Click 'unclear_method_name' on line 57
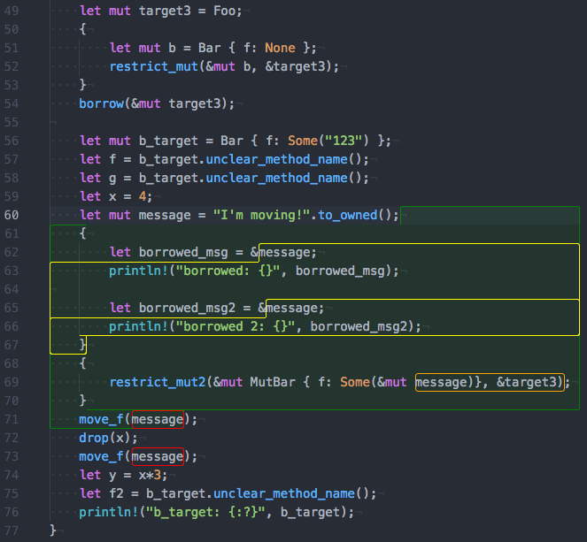Screen dimensions: 587x542 (276, 160)
